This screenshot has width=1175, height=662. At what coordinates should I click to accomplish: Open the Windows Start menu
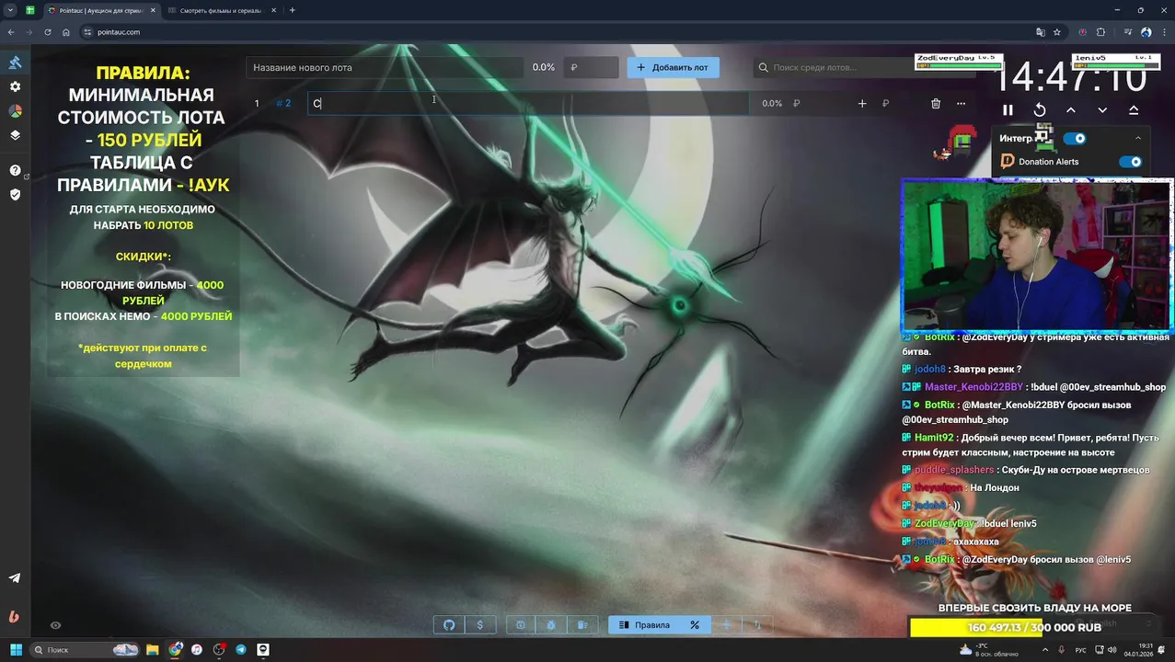pyautogui.click(x=16, y=650)
